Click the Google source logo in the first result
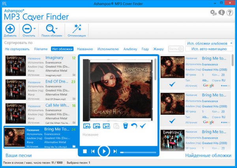 pos(209,86)
